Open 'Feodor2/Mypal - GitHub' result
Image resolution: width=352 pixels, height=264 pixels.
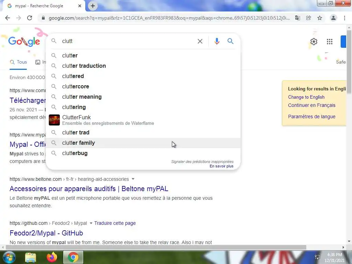(46, 233)
